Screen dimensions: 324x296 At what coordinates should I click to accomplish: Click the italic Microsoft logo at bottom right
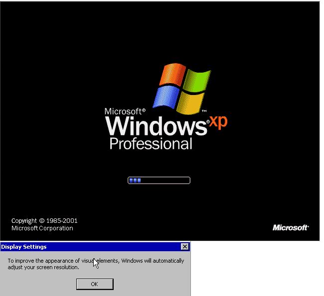[291, 228]
